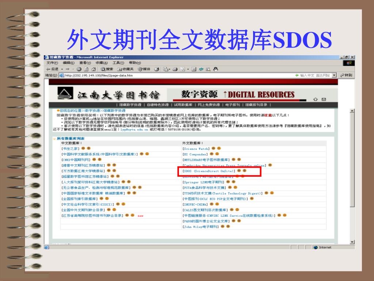Click the 后退 back button in IE toolbar

[52, 69]
